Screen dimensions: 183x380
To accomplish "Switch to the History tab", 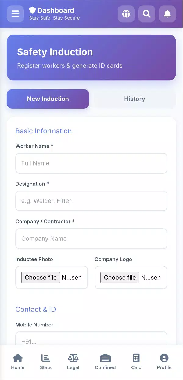I will pyautogui.click(x=135, y=99).
